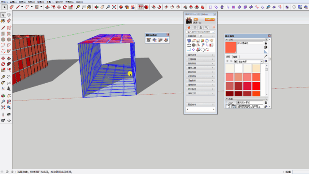Open the material library dropdown list
Image resolution: width=309 pixels, height=174 pixels.
click(x=251, y=61)
